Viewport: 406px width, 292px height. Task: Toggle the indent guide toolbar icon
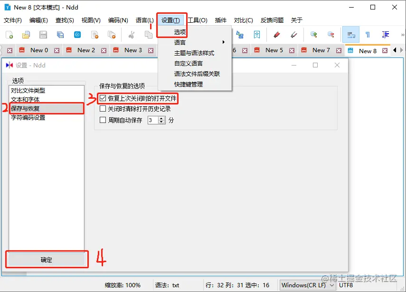(385, 35)
